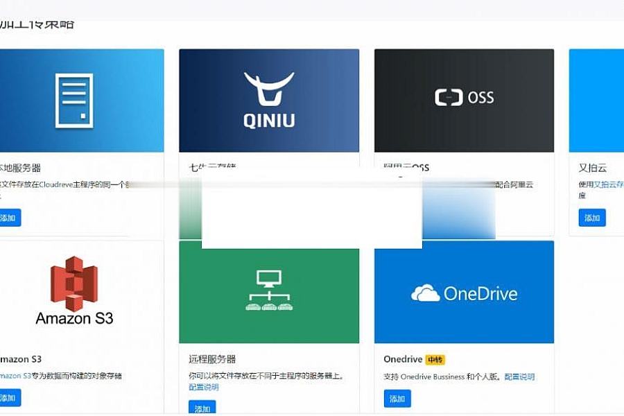Open 配置说明 link under 远程服务器
This screenshot has height=416, width=624.
pyautogui.click(x=203, y=387)
